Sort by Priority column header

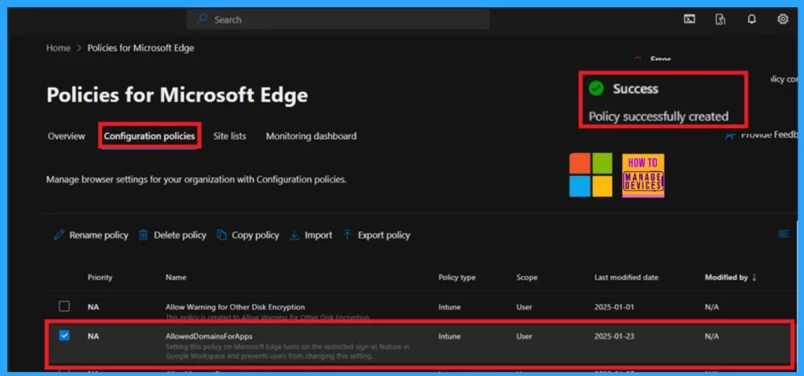click(100, 278)
